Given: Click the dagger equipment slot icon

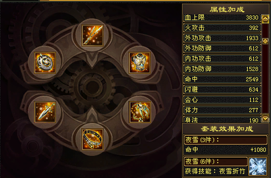Looking at the screenshot, I should tap(45, 112).
